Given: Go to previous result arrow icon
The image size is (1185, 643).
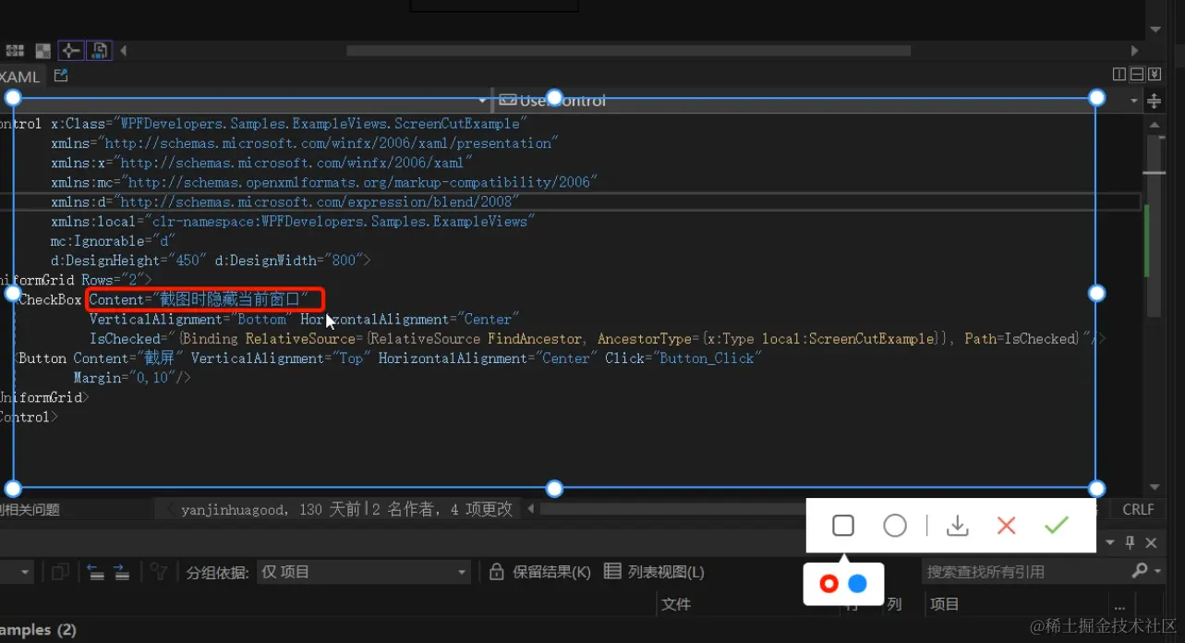Looking at the screenshot, I should pos(95,573).
